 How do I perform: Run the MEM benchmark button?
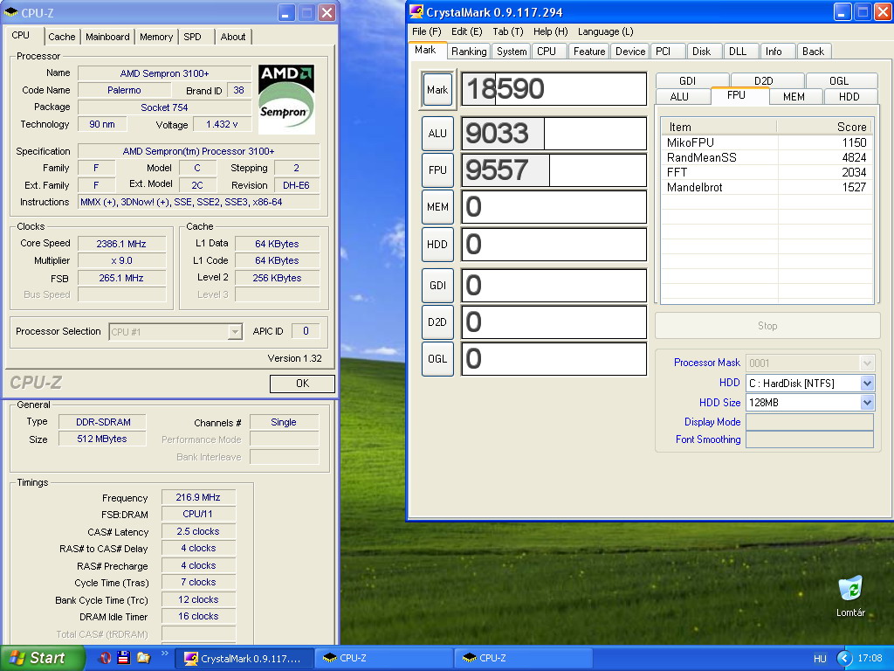tap(437, 206)
